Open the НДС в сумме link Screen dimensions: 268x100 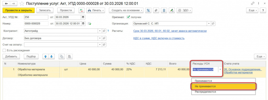point(159,38)
